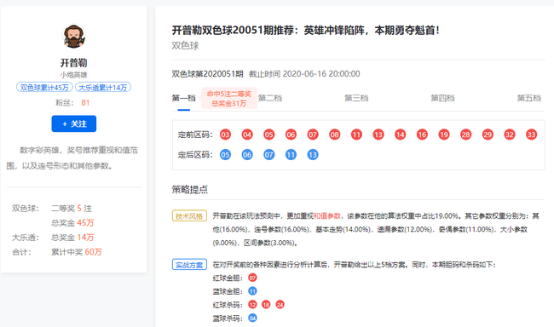
Task: Click the 二等奖 5 注 text
Action: [72, 209]
